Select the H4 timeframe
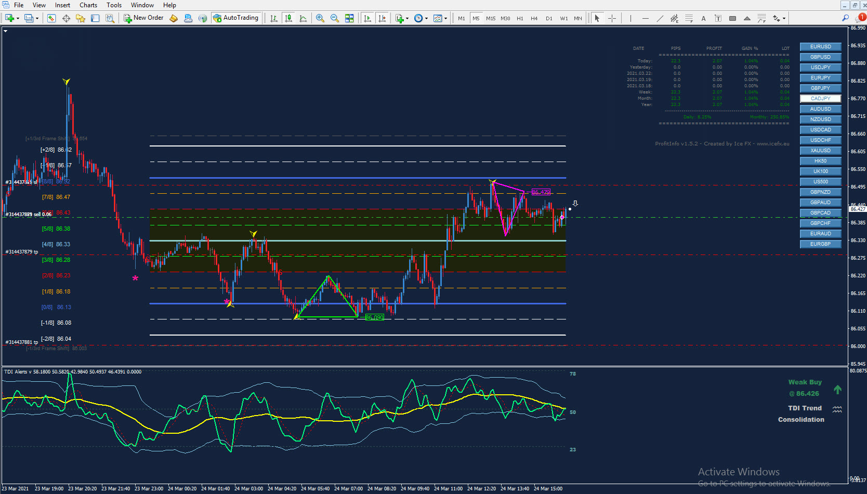867x494 pixels. (x=534, y=18)
